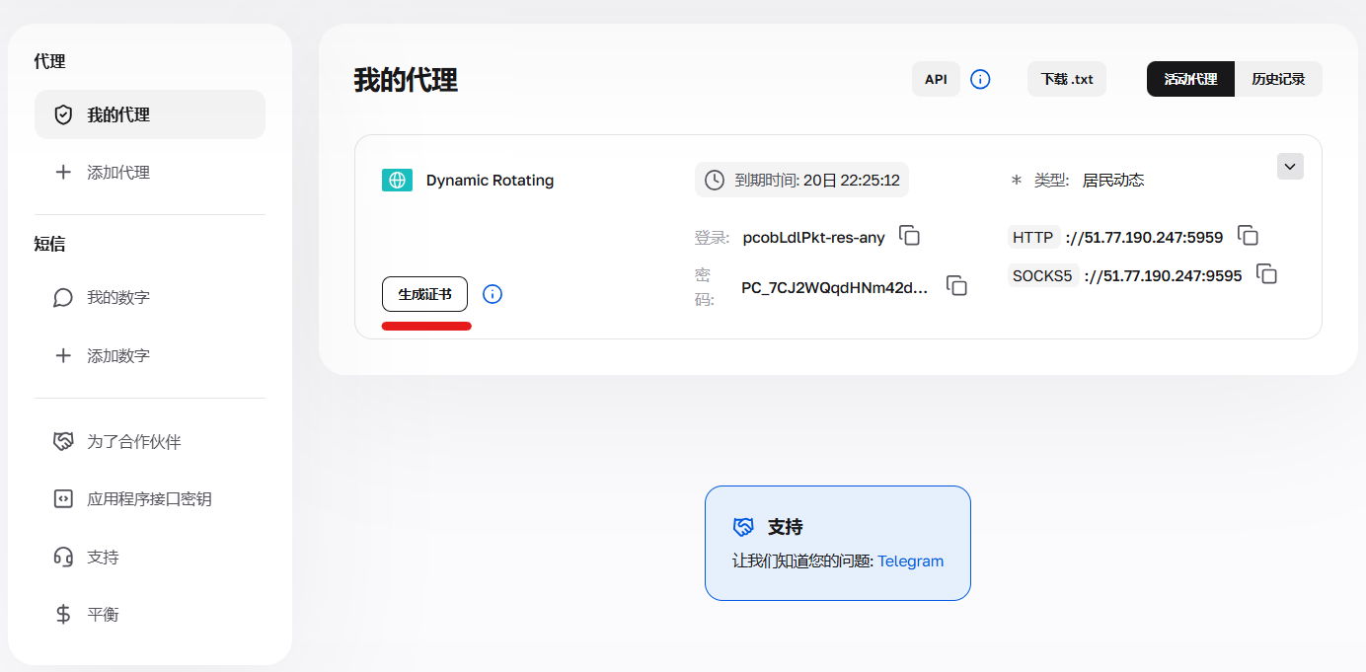Click handshake icon in support card
This screenshot has width=1366, height=672.
pos(743,527)
